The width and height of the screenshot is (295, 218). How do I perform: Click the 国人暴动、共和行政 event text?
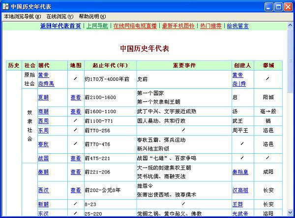[161, 121]
